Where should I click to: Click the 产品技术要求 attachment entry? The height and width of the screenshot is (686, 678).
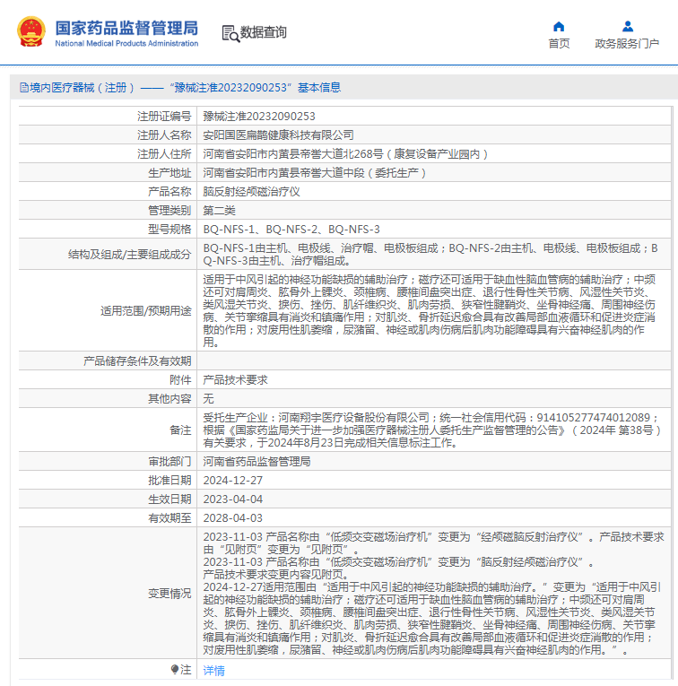pos(235,379)
